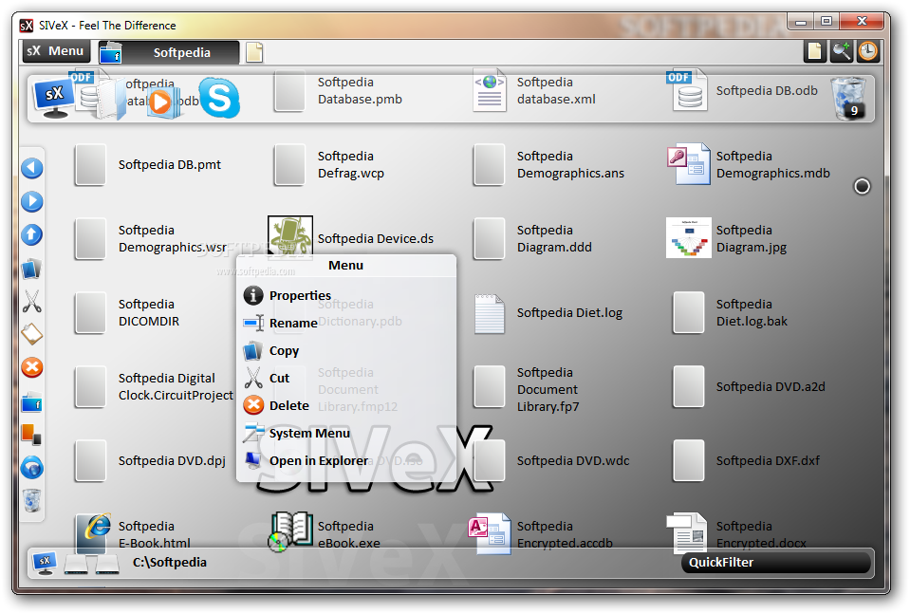This screenshot has height=614, width=910.
Task: Select Softpedia database.xml file
Action: (534, 90)
